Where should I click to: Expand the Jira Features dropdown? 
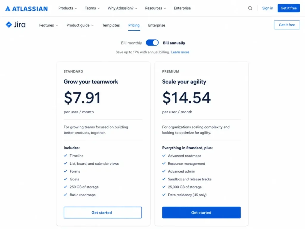pyautogui.click(x=49, y=25)
